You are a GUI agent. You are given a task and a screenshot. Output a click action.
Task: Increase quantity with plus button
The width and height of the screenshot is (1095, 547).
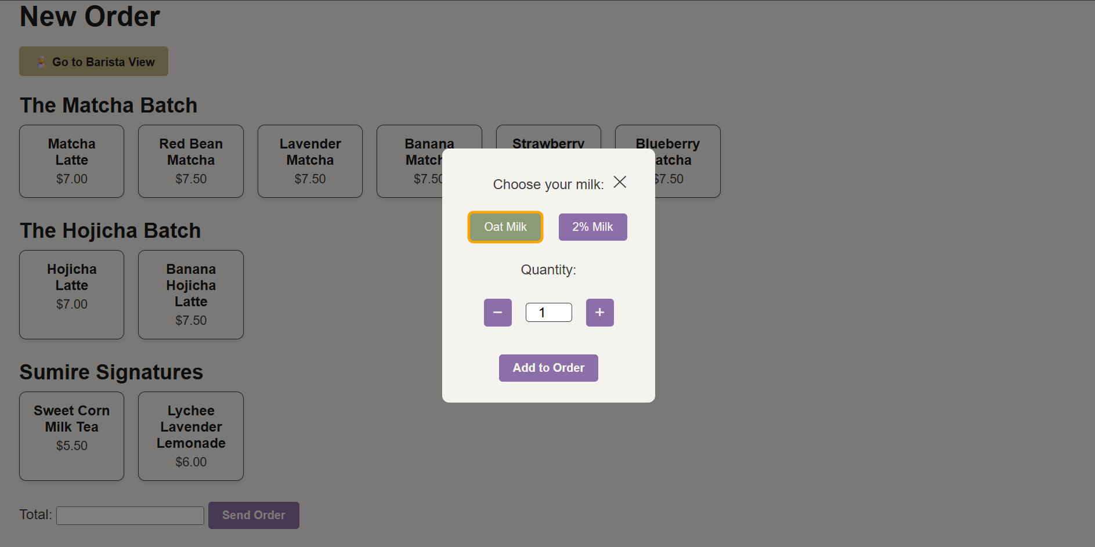coord(599,313)
